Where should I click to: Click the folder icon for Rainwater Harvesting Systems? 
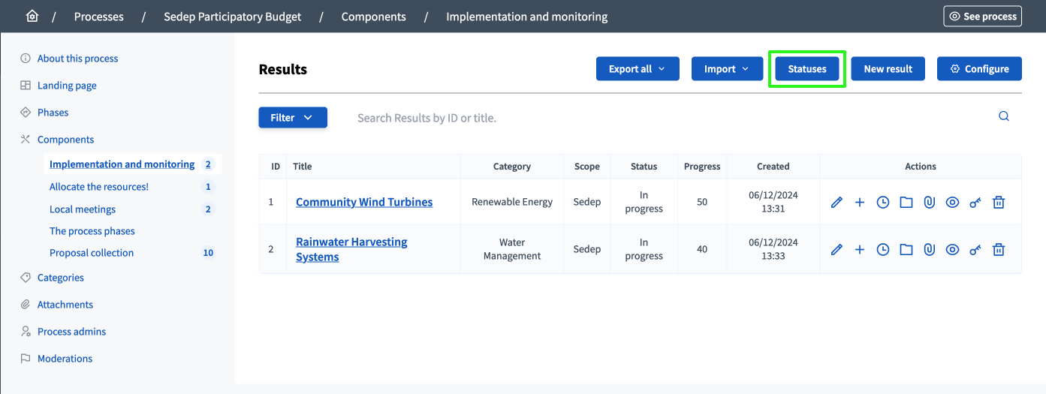pos(906,249)
